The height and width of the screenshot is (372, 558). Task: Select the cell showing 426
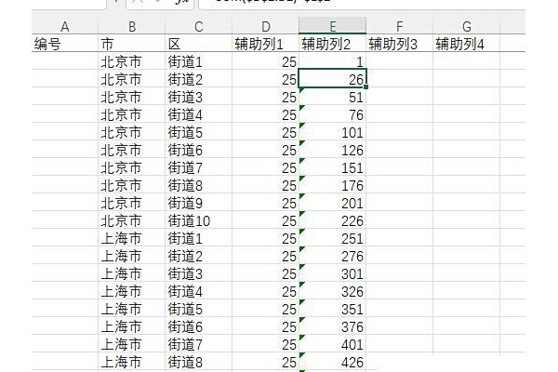[332, 362]
